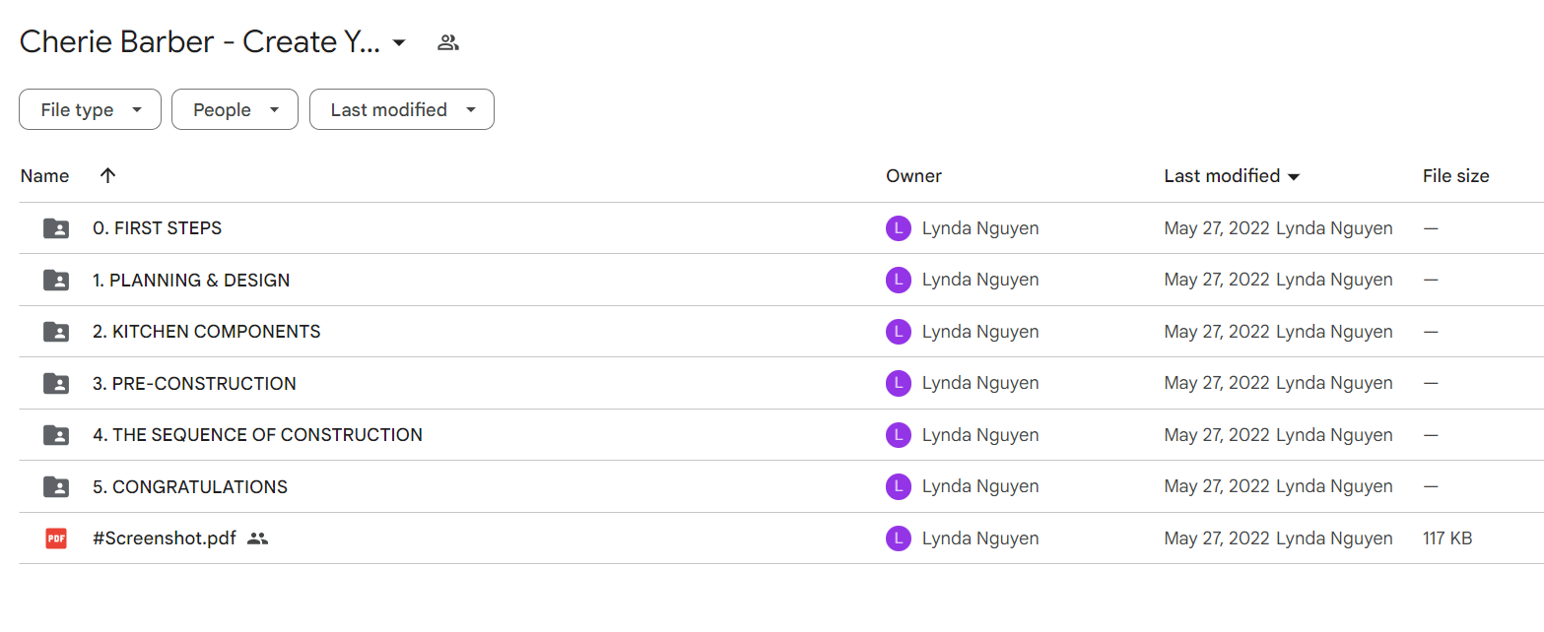Click the 117 KB file size value
Image resolution: width=1544 pixels, height=632 pixels.
1447,538
